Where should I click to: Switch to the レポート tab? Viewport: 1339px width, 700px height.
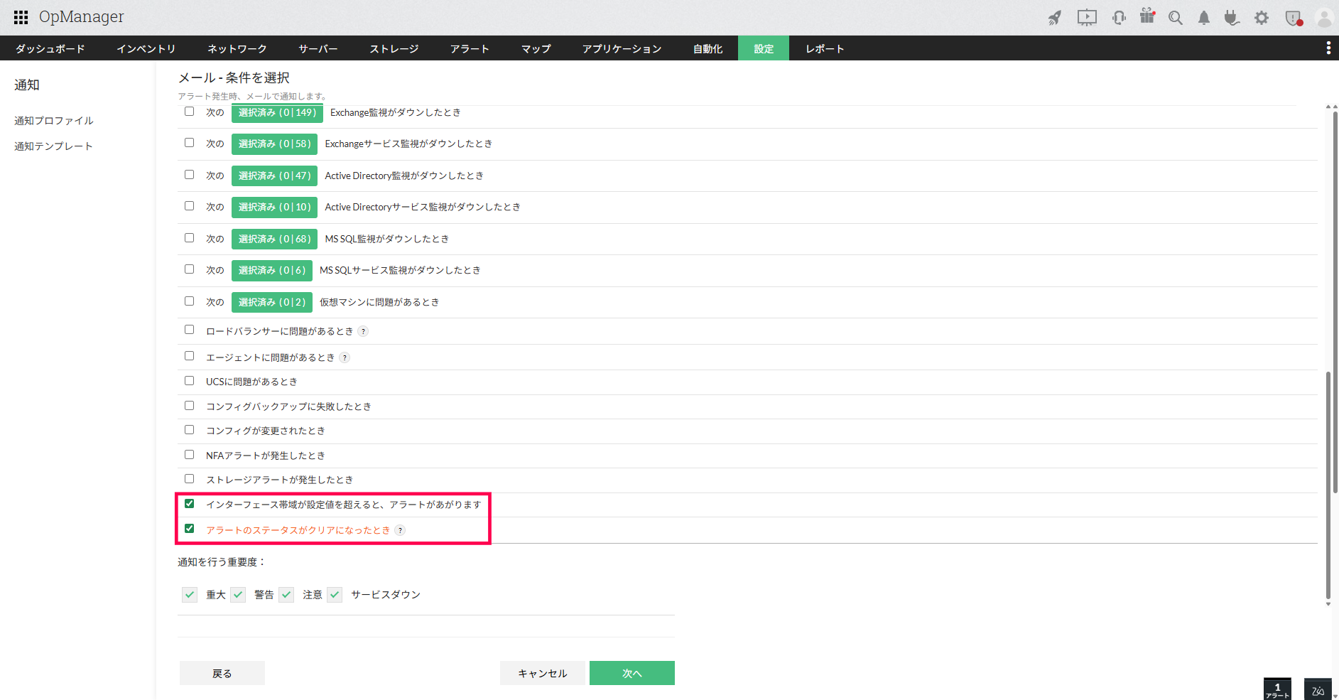tap(825, 48)
